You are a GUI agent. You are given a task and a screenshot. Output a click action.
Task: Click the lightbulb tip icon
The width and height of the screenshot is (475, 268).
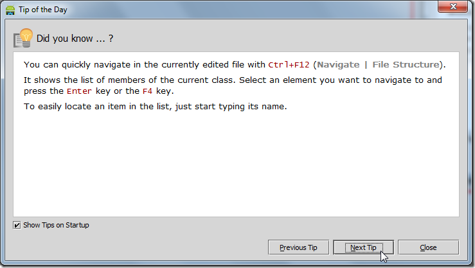23,38
